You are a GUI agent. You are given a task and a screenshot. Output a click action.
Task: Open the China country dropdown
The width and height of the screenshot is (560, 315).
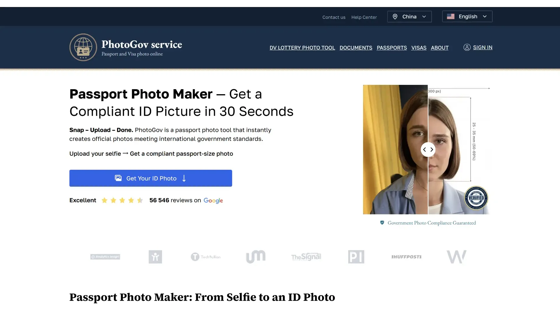pos(409,17)
